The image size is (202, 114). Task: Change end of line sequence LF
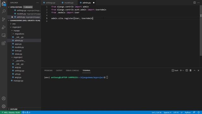pyautogui.click(x=181, y=112)
